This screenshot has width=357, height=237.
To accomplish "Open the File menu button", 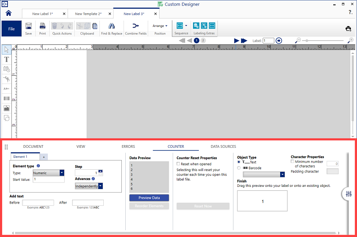I will (x=11, y=29).
